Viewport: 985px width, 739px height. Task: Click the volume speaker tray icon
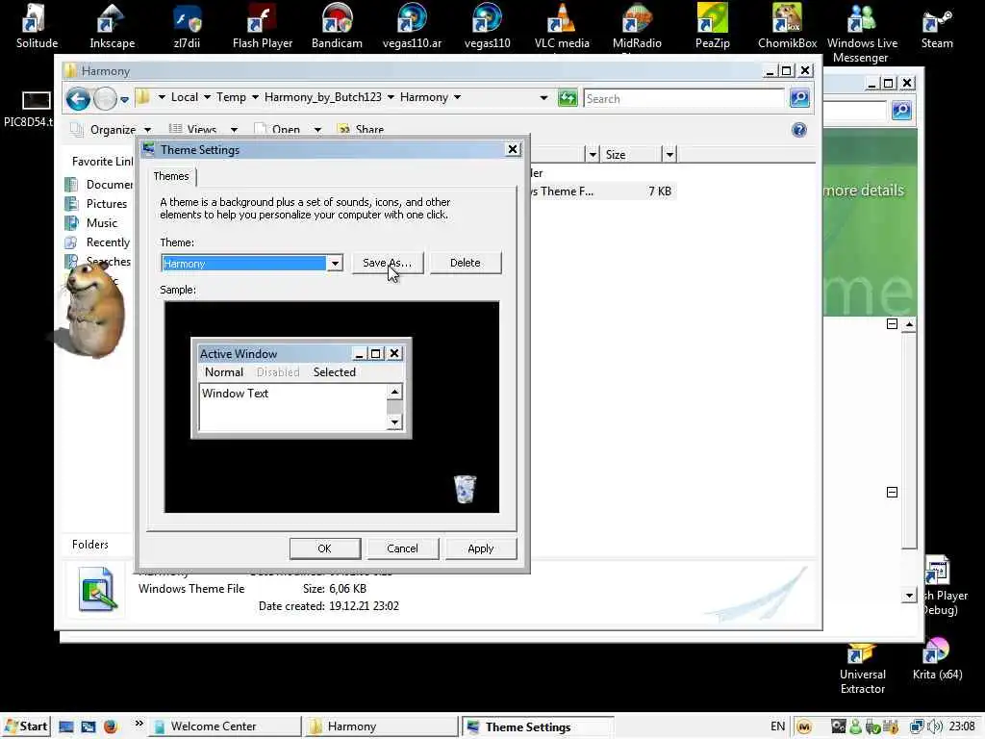pyautogui.click(x=934, y=726)
